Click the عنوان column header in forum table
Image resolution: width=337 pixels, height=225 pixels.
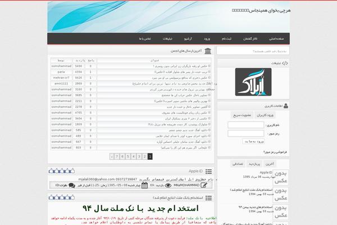coord(154,61)
